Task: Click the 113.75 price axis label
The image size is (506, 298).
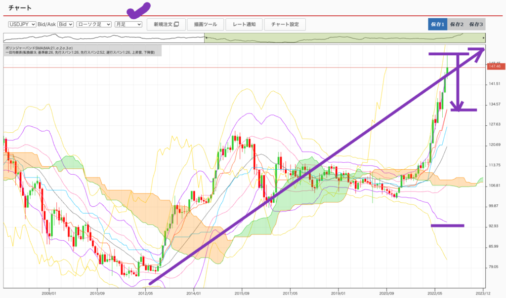Action: tap(494, 165)
